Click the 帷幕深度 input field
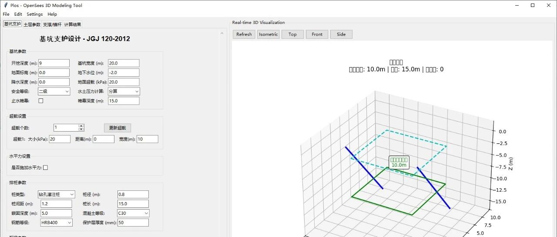Screen dimensions: 557x237 click(124, 101)
